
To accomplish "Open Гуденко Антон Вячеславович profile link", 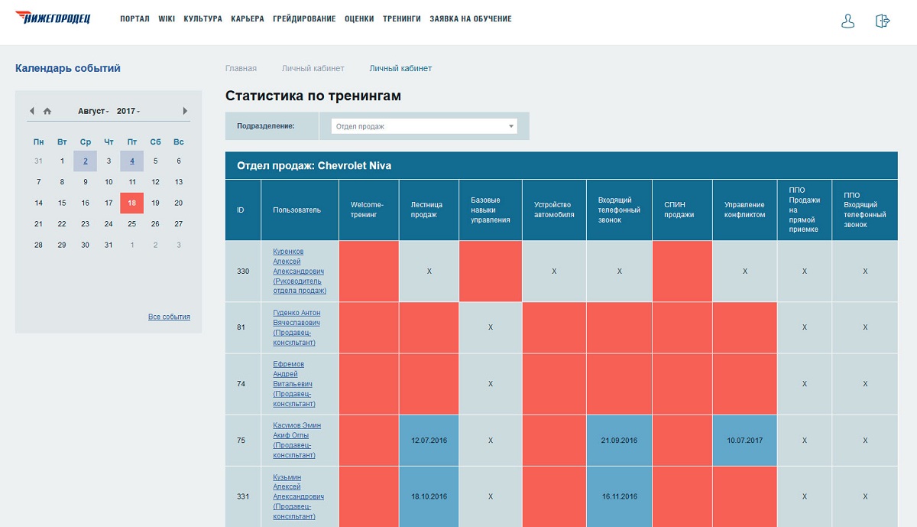I will point(296,327).
